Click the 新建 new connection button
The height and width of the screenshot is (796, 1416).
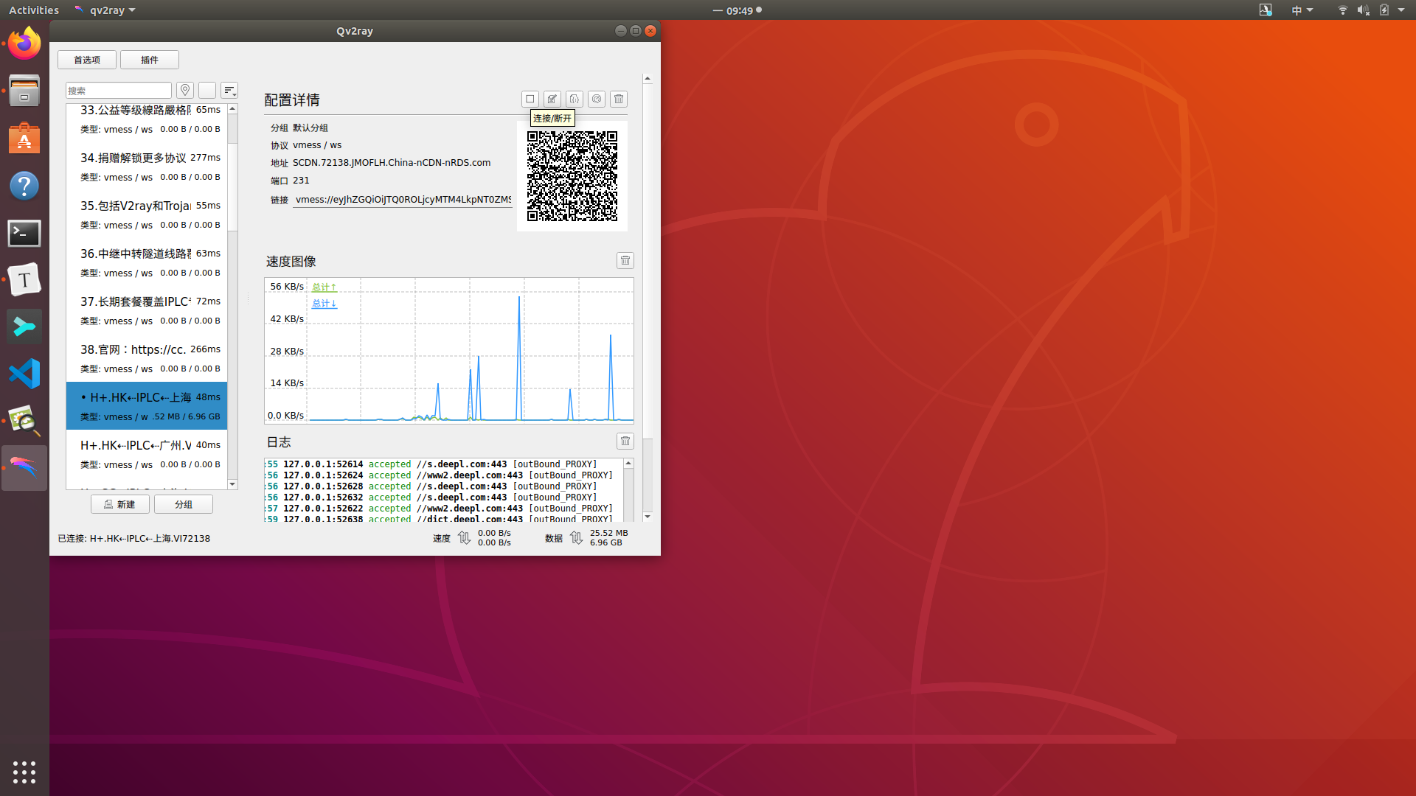click(x=119, y=504)
